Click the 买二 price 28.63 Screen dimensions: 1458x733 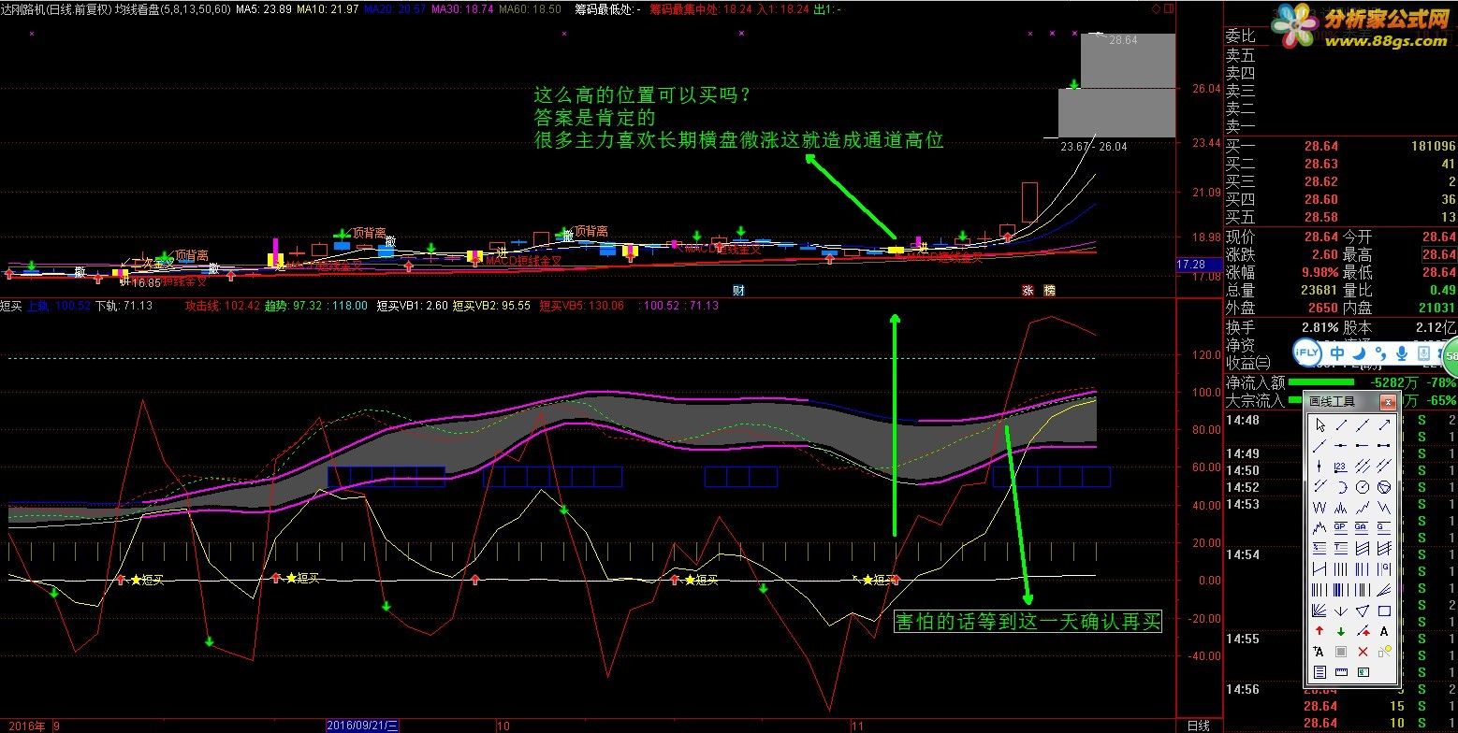coord(1320,164)
